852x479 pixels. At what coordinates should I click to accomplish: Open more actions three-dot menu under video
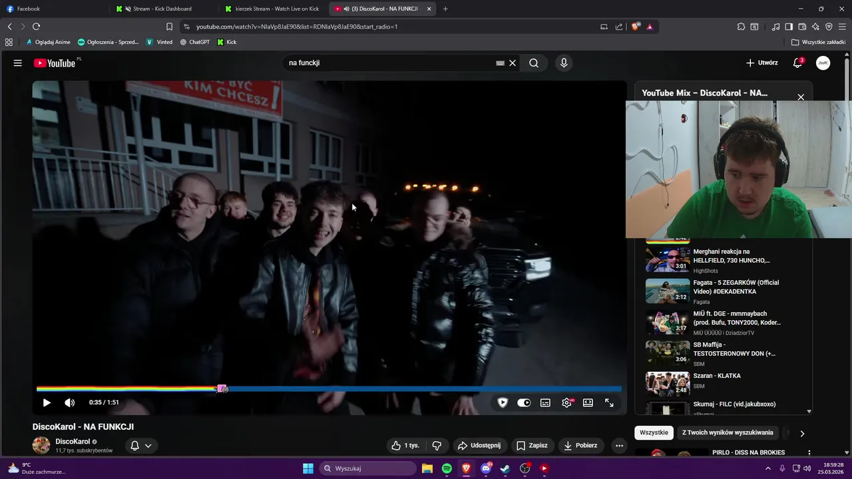click(x=619, y=446)
